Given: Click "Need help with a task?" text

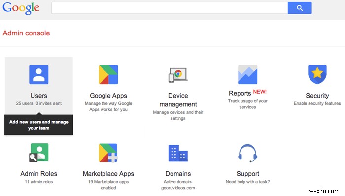Looking at the screenshot, I should coord(247,182).
